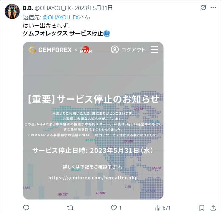221x214 pixels.
Task: Repost this tweet with retweet icon
Action: tap(70, 208)
